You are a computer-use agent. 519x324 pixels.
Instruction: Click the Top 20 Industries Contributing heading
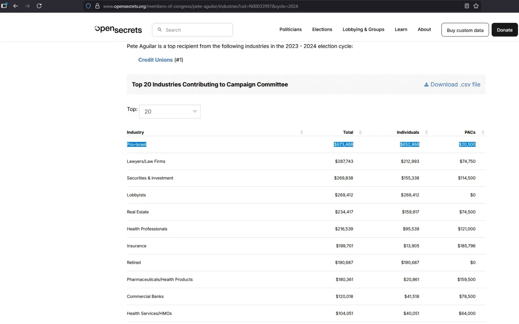pos(210,85)
